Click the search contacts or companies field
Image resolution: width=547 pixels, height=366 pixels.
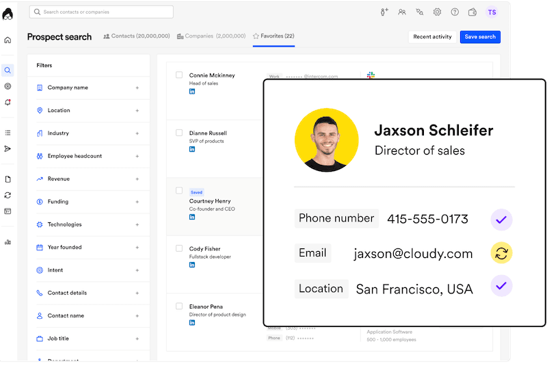pyautogui.click(x=101, y=12)
